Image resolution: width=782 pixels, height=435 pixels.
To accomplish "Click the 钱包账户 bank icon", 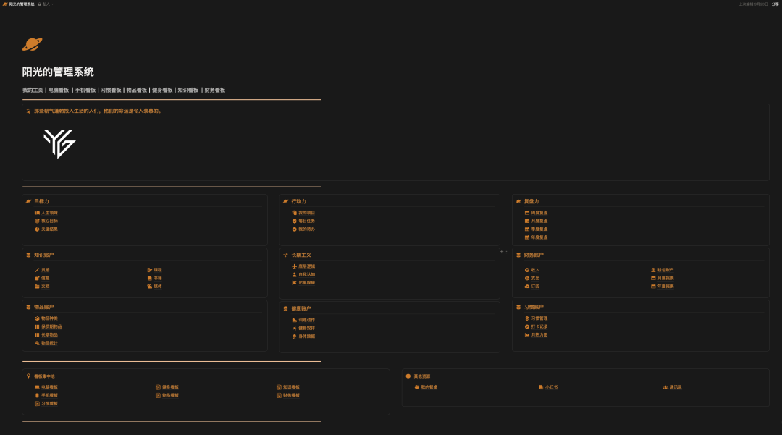I will [x=653, y=270].
